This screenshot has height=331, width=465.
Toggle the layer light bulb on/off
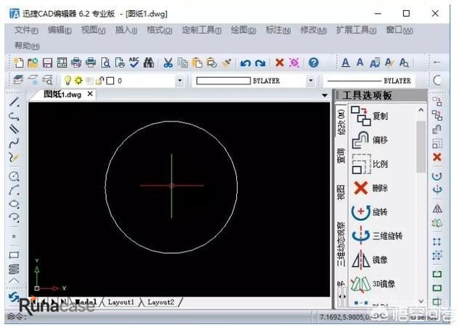pos(68,80)
